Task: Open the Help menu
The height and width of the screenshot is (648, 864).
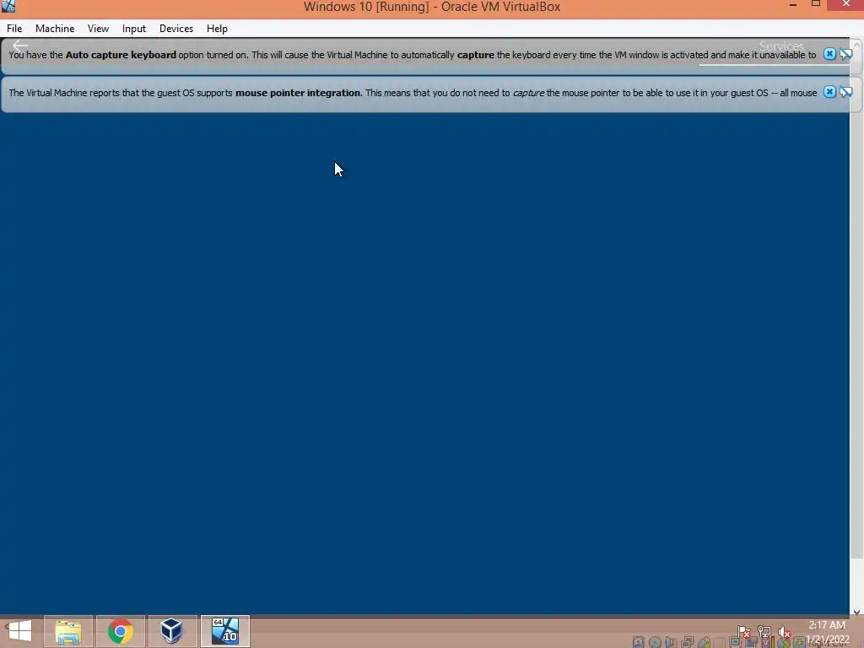Action: click(217, 29)
